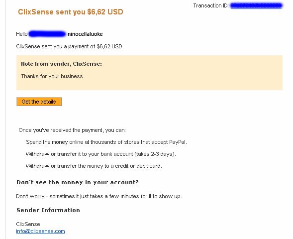Click the Note from sender, ClixSense title
The image size is (293, 239).
click(x=62, y=64)
